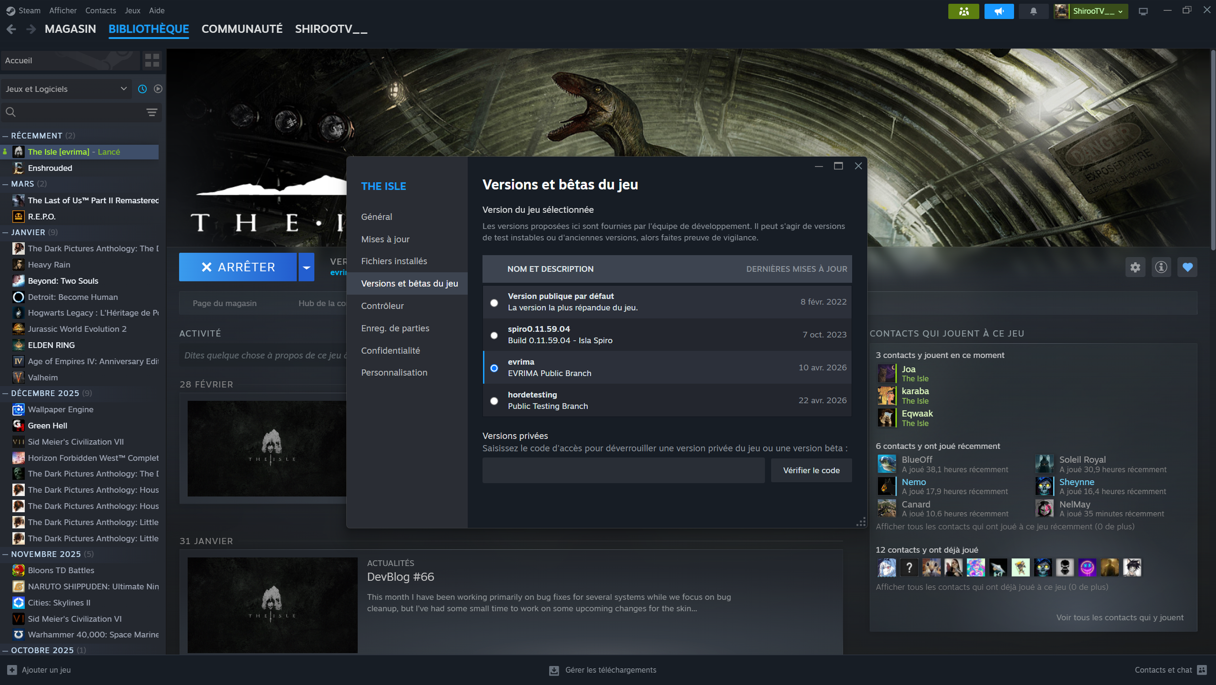
Task: Open the friends icon in the top bar
Action: [x=963, y=11]
